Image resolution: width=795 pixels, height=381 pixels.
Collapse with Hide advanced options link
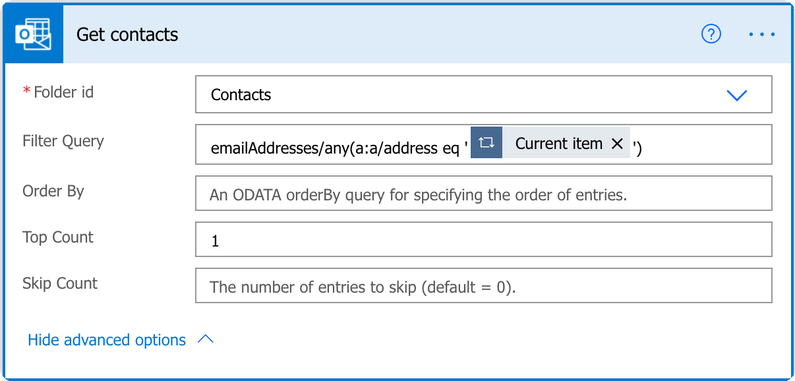click(107, 340)
